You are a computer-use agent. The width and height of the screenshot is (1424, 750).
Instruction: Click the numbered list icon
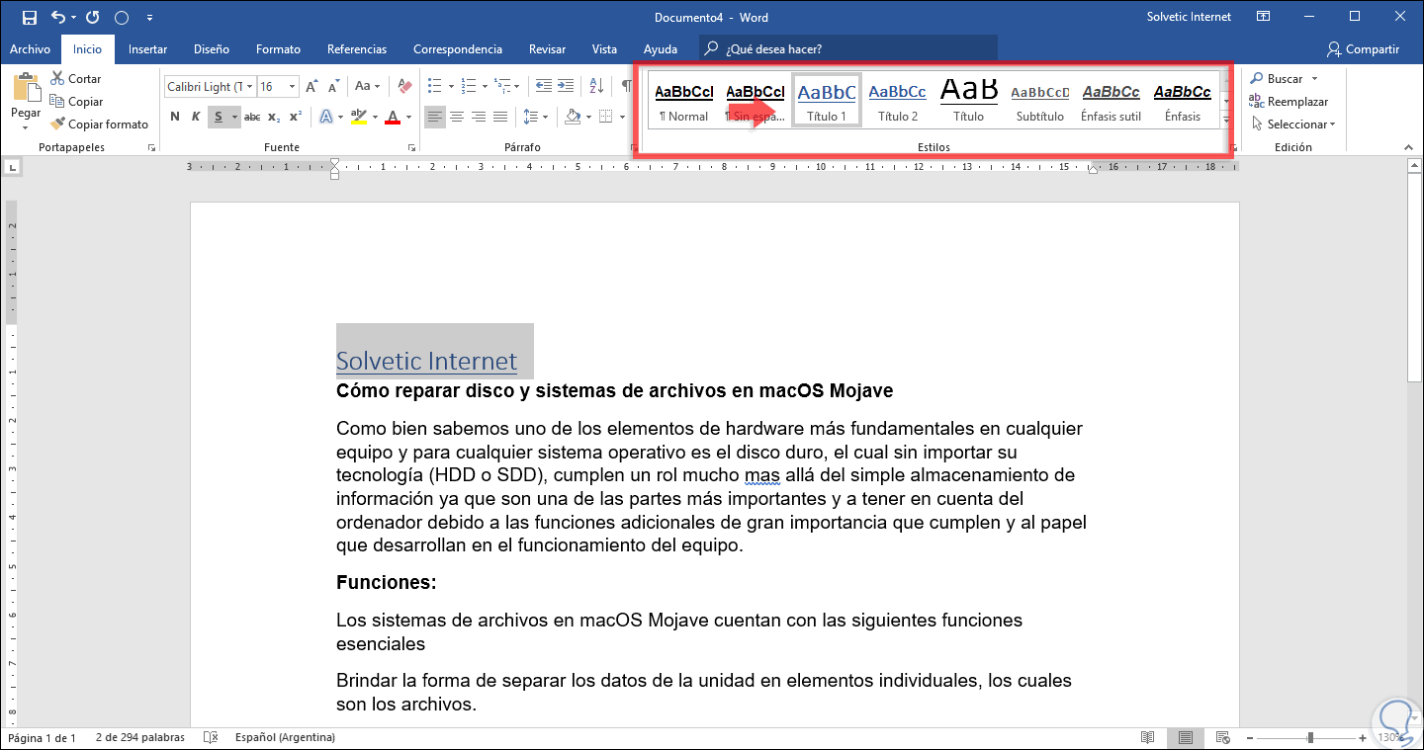(x=469, y=87)
